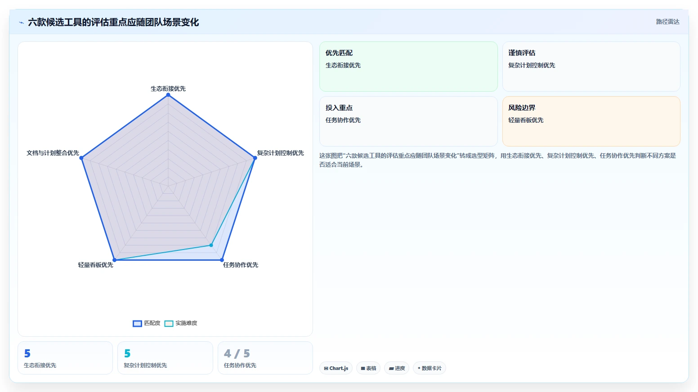
Task: Click the chart title 六款候选工具的评估重点应随团队场景变化
Action: tap(113, 22)
